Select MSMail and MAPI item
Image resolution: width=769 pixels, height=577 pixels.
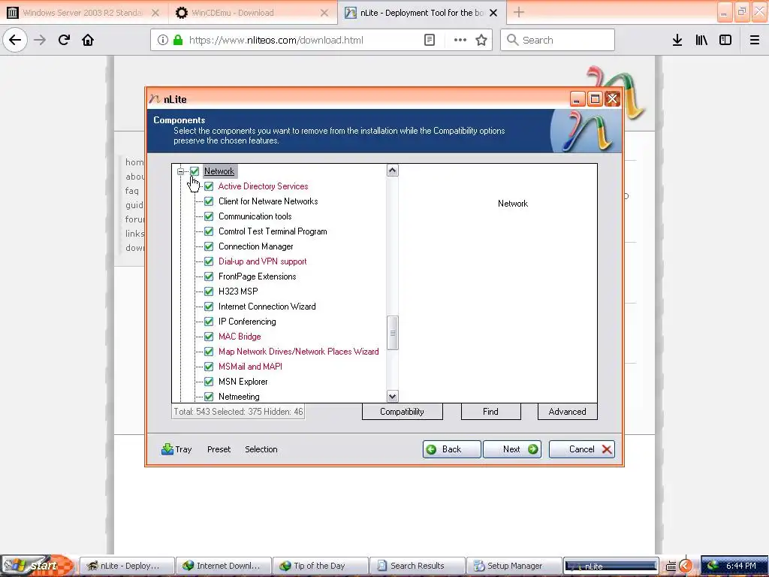250,367
